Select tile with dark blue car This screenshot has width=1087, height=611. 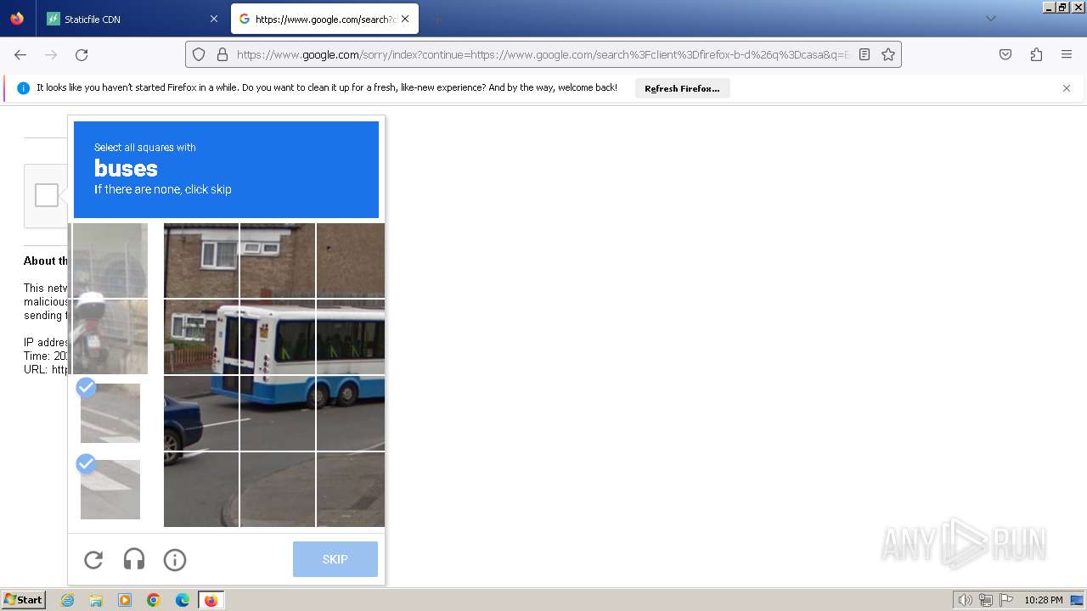201,413
